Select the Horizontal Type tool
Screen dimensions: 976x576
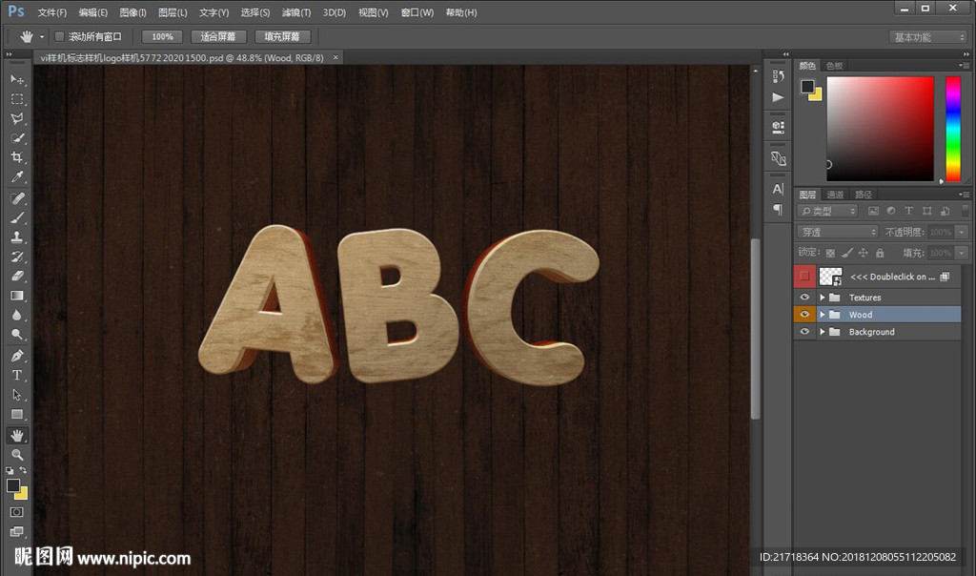tap(17, 375)
